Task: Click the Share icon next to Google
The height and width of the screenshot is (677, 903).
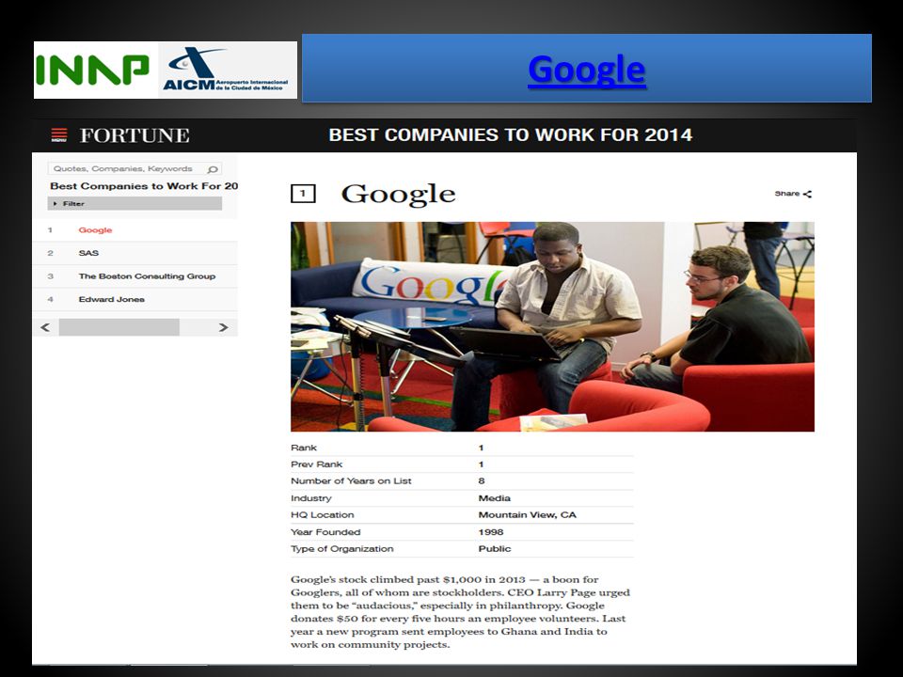Action: point(807,194)
